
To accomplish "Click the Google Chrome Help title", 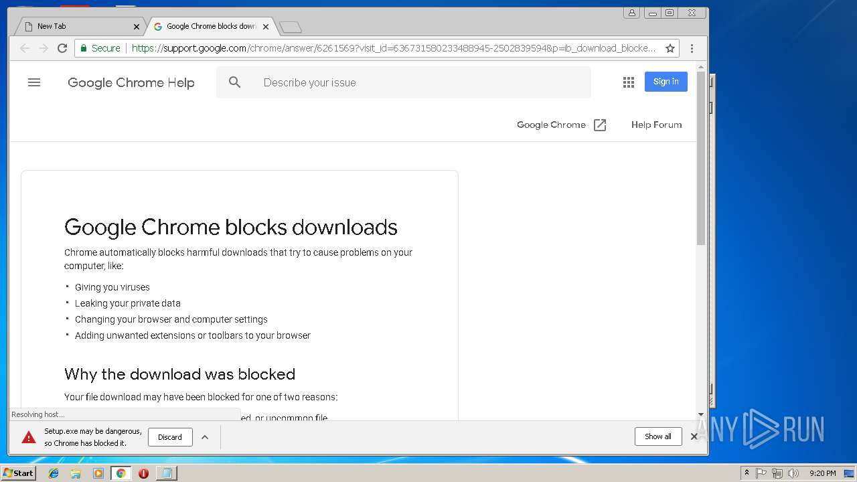I will [131, 83].
